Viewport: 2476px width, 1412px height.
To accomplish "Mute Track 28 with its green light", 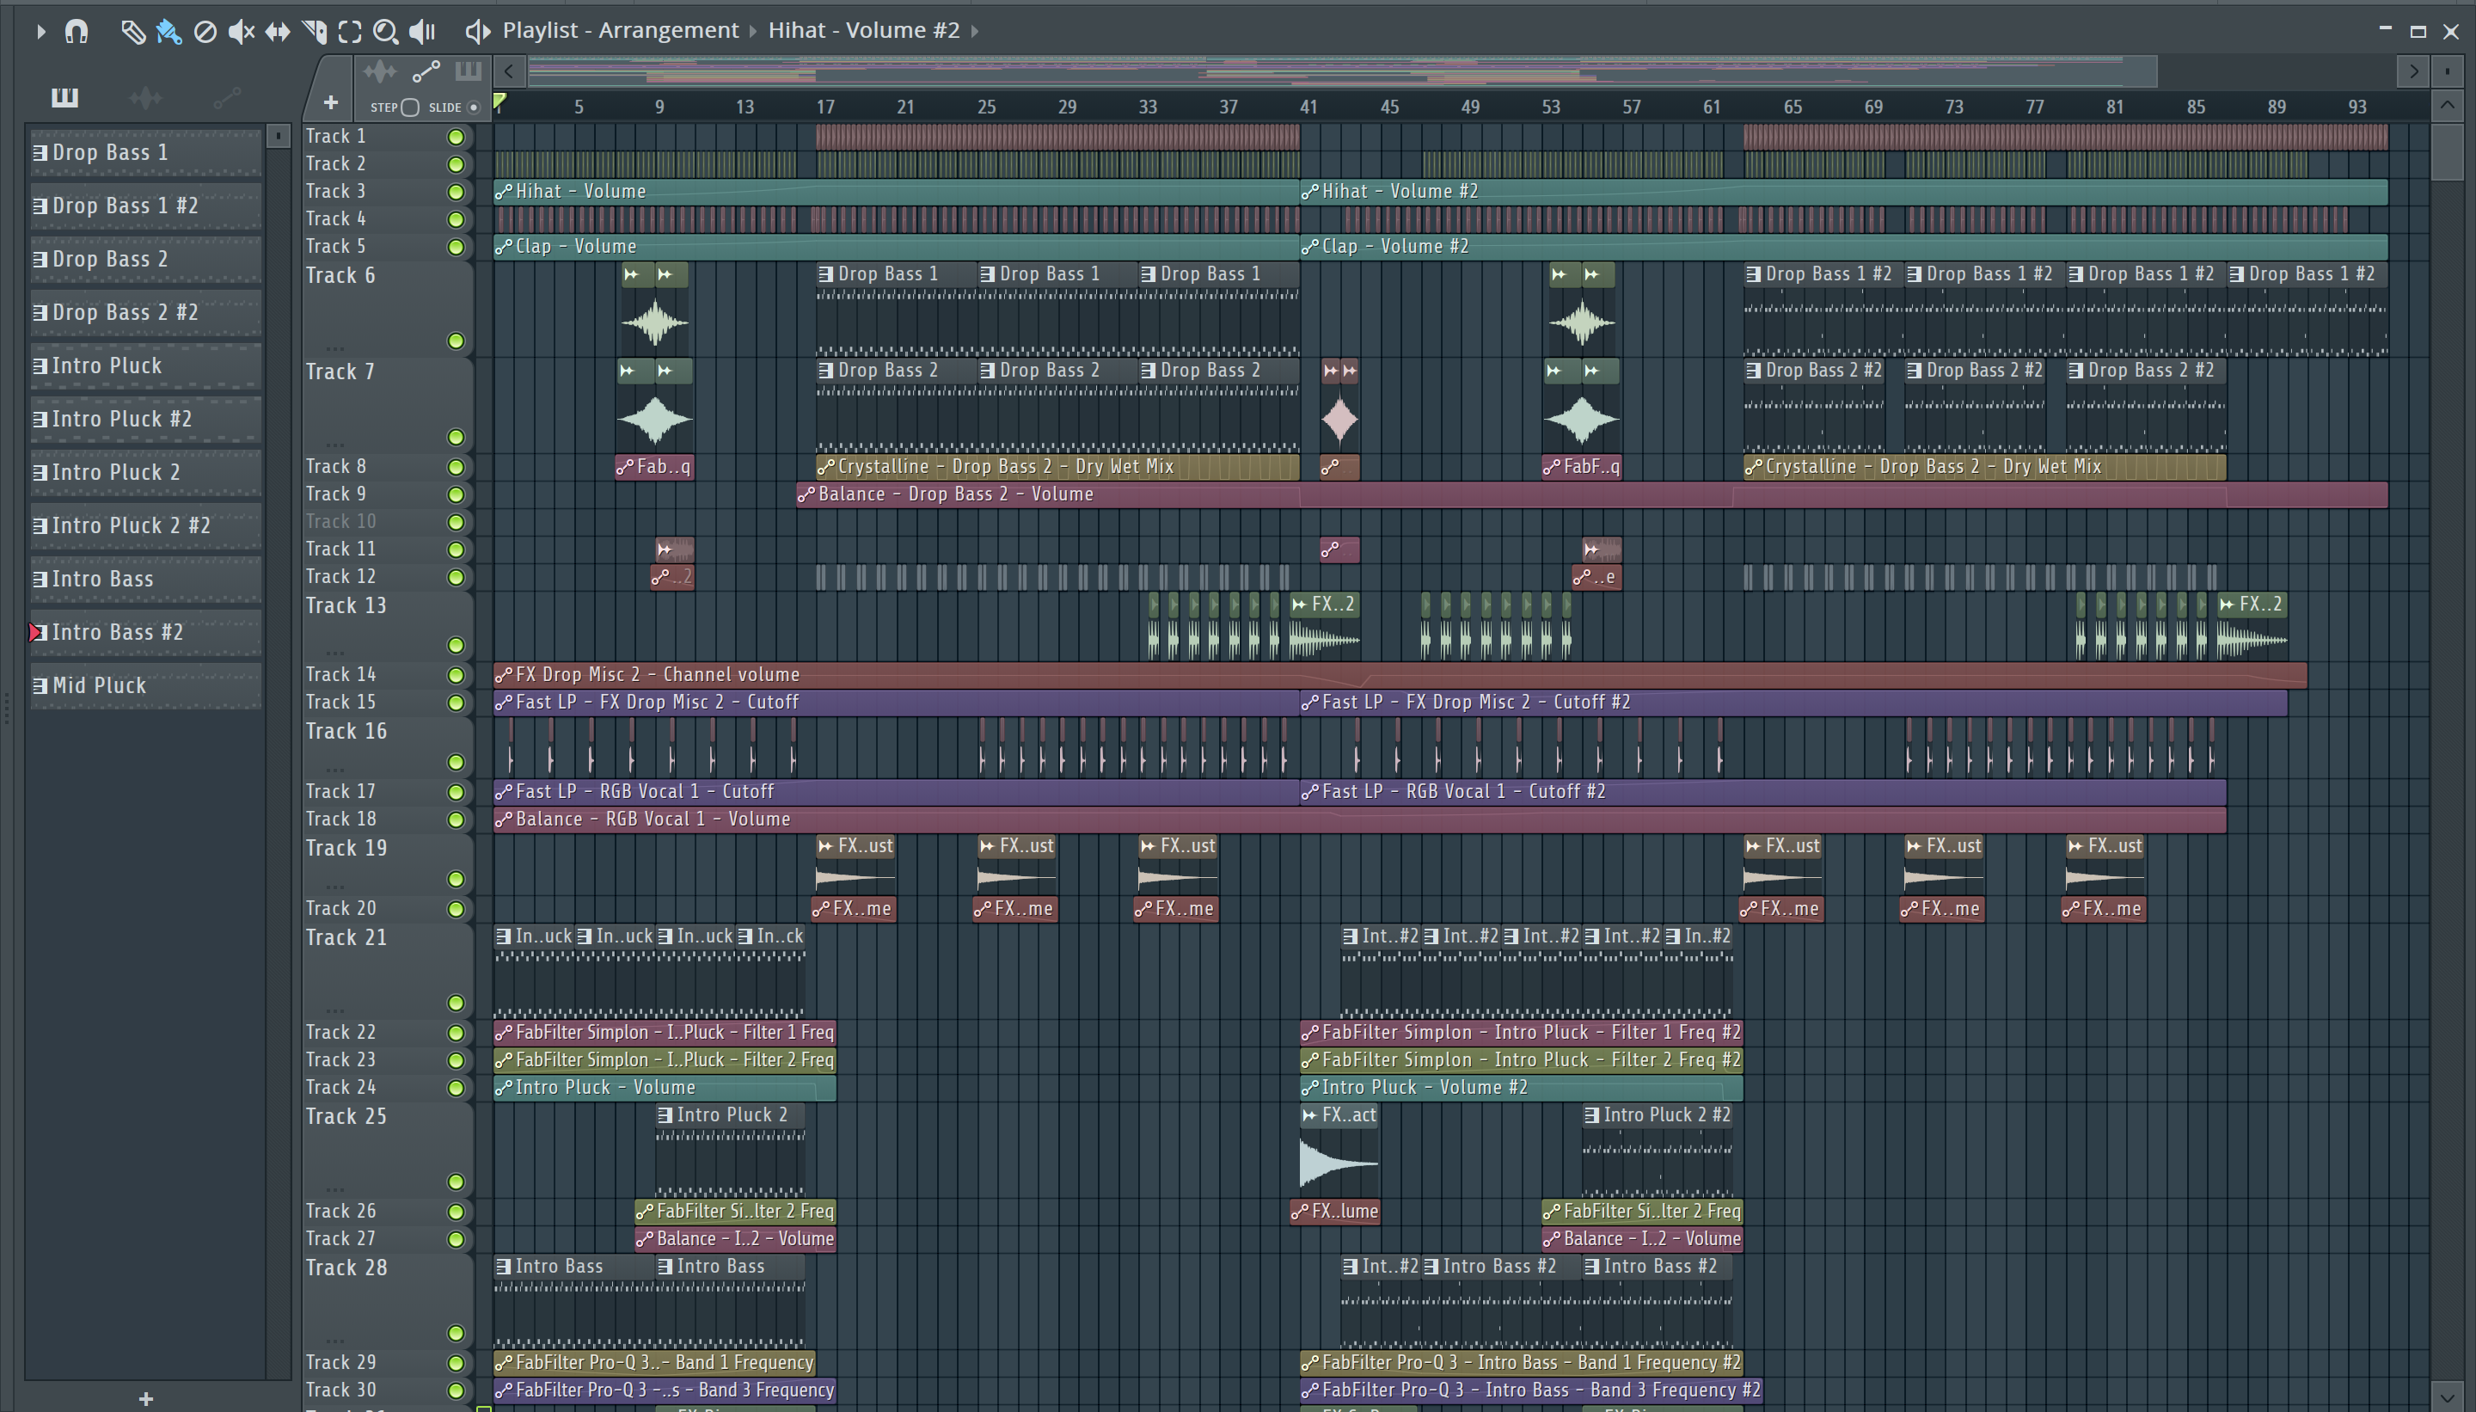I will click(x=456, y=1334).
